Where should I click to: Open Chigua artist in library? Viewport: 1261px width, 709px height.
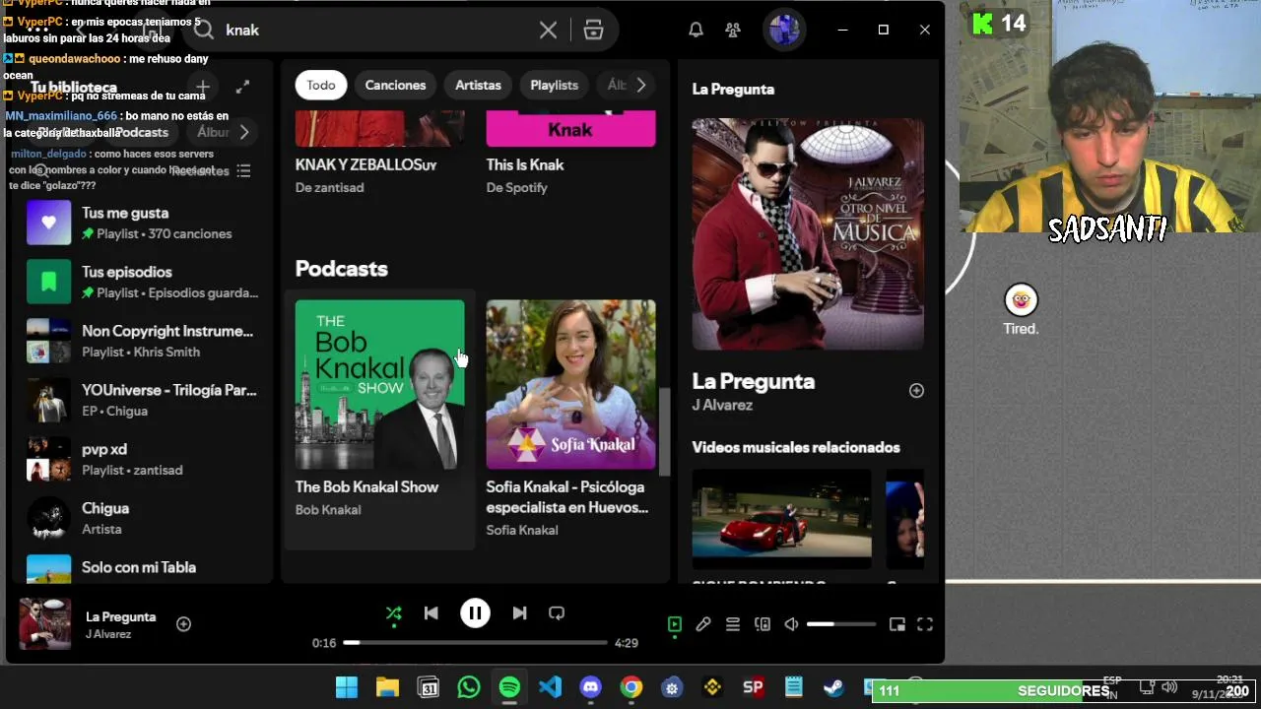click(x=141, y=518)
